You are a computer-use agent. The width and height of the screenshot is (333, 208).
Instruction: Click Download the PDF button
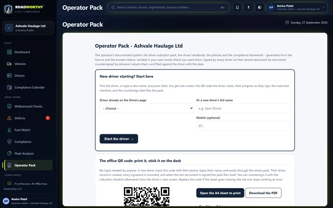[x=263, y=193]
